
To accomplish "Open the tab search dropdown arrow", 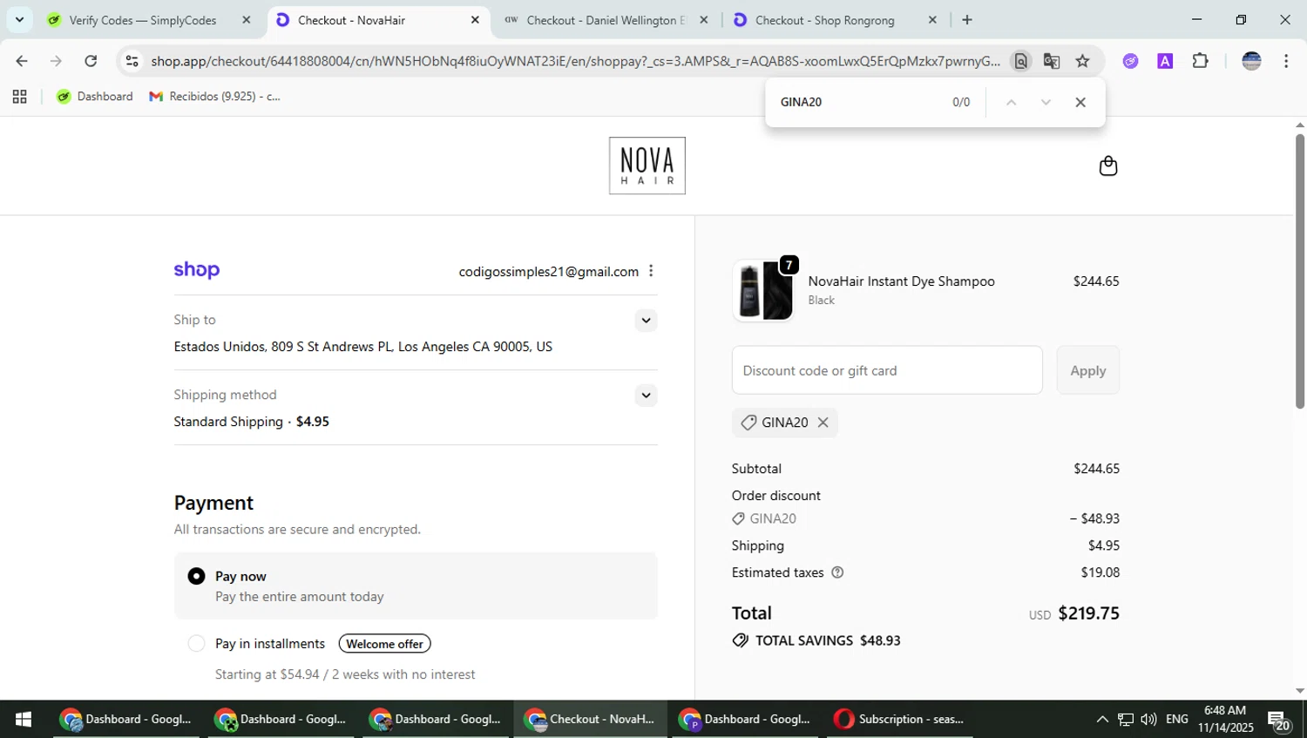I will [19, 20].
